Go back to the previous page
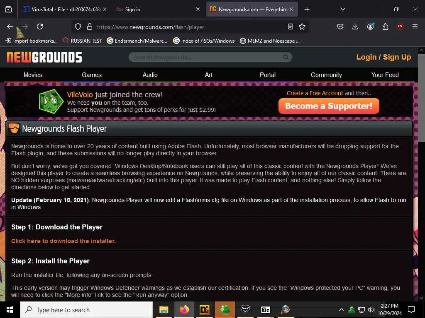425x318 pixels. (10, 26)
